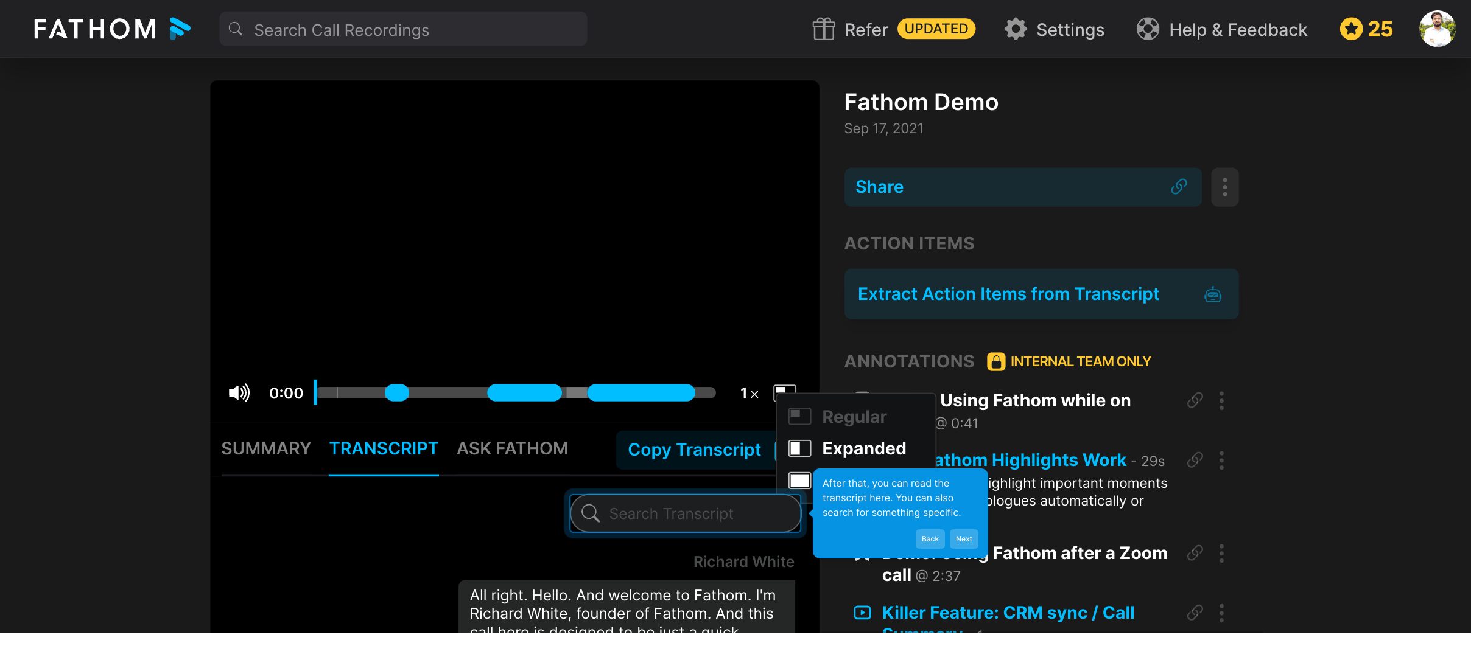Image resolution: width=1471 pixels, height=657 pixels.
Task: Open options for 'Fathom after a Zoom call'
Action: coord(1221,553)
